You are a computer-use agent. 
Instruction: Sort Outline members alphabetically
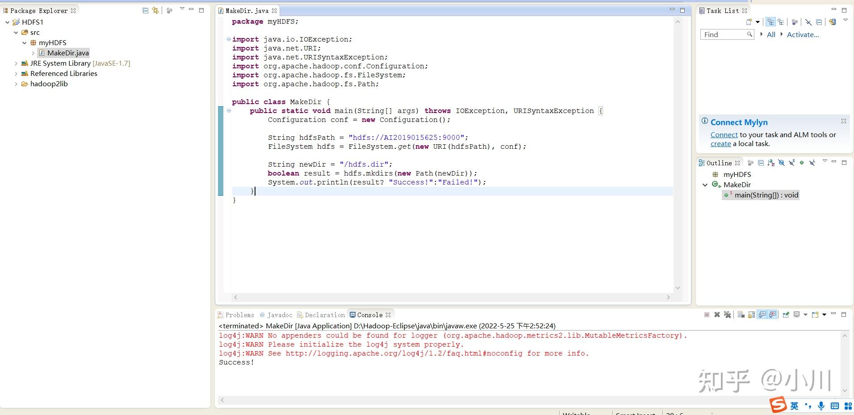tap(770, 163)
